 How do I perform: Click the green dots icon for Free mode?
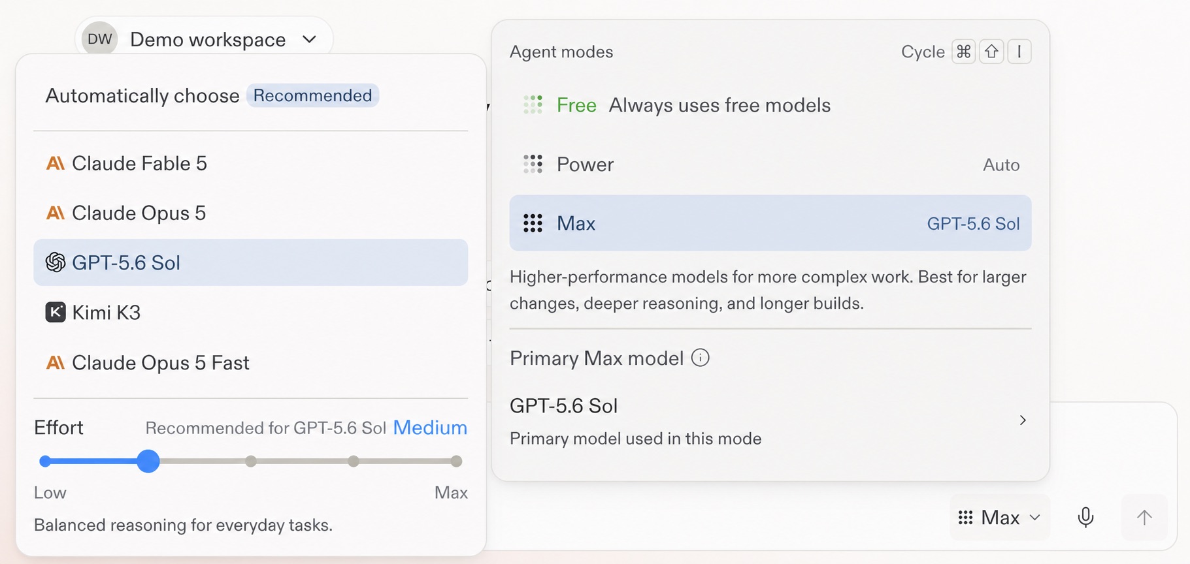[533, 105]
